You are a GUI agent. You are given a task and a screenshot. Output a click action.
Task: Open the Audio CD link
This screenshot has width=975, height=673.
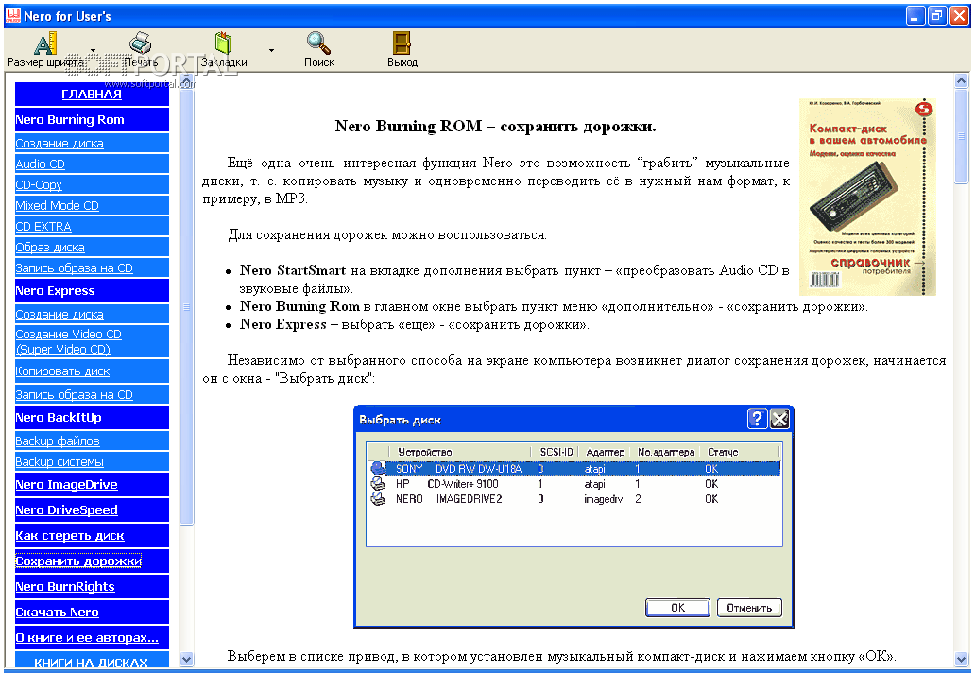click(40, 164)
